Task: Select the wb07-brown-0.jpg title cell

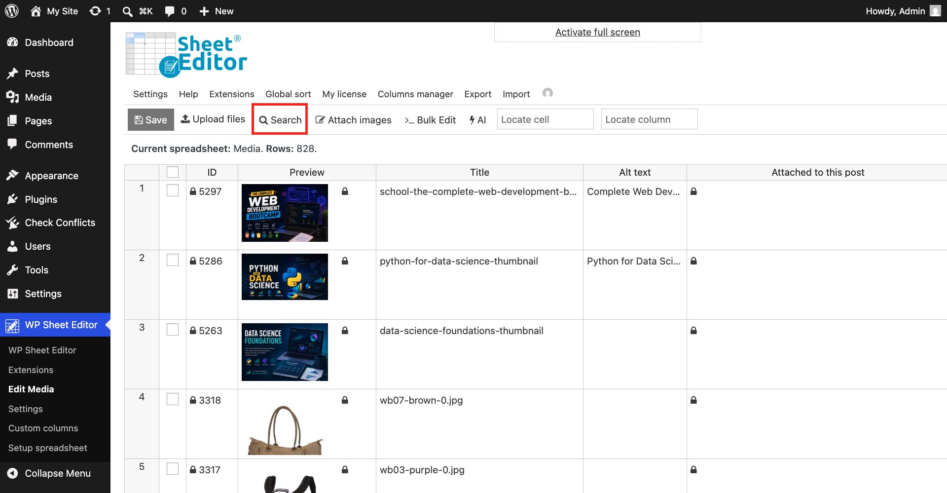Action: (479, 423)
